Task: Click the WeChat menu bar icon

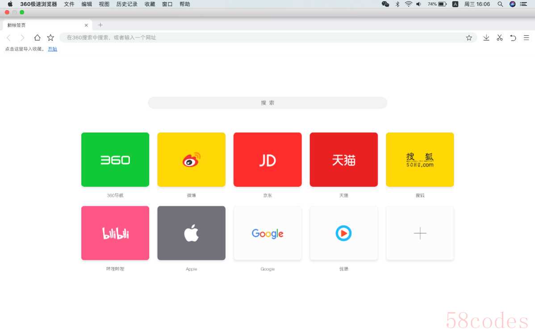Action: pyautogui.click(x=385, y=4)
